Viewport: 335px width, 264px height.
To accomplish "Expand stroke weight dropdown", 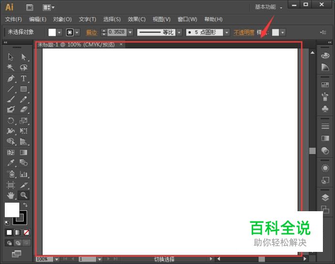I will (x=130, y=32).
